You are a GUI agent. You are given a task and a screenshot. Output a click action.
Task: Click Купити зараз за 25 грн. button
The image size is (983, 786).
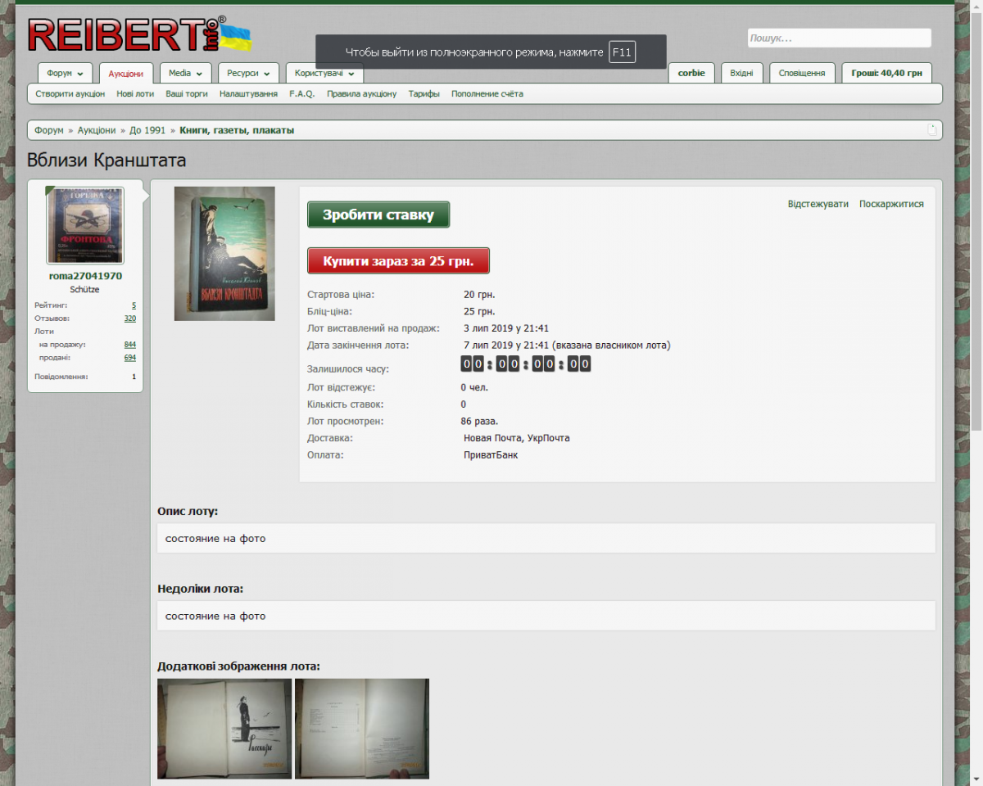(398, 260)
